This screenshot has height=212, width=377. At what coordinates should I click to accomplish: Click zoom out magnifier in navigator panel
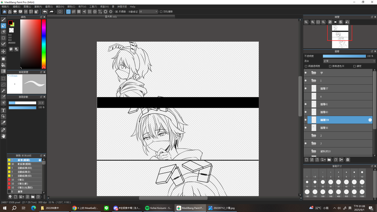click(323, 22)
